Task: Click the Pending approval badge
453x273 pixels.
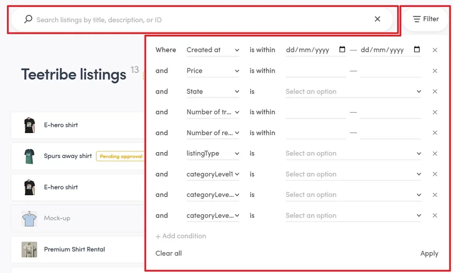Action: coord(121,156)
